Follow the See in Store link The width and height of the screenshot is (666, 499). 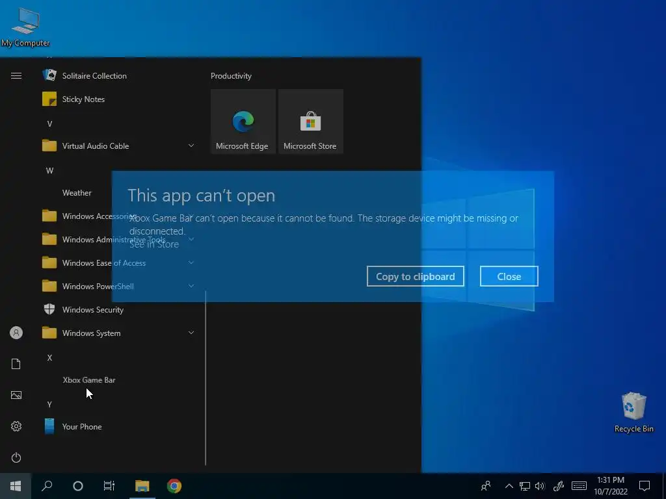pos(153,244)
